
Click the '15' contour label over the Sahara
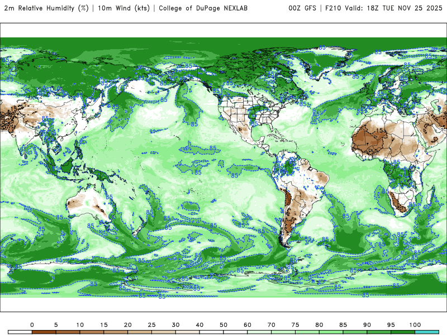coord(379,130)
